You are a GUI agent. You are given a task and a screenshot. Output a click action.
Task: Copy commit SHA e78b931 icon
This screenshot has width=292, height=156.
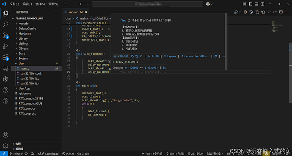132,56
